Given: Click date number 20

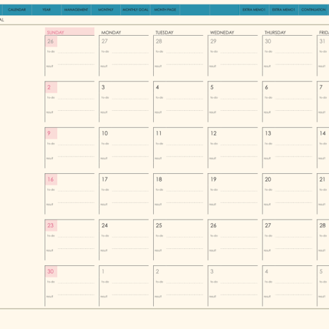Looking at the screenshot, I should tap(268, 180).
